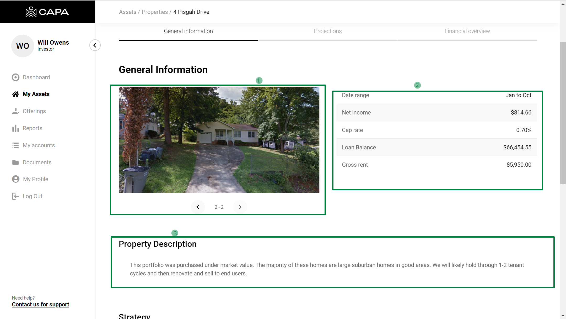Select the General information tab
The height and width of the screenshot is (319, 566).
click(x=188, y=31)
